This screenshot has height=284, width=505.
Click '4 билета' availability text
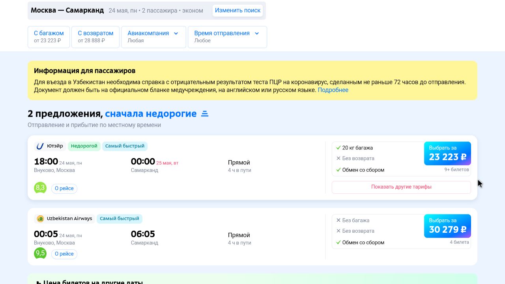pos(460,242)
